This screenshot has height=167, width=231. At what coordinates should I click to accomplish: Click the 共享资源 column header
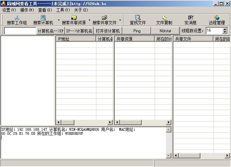coord(135,39)
